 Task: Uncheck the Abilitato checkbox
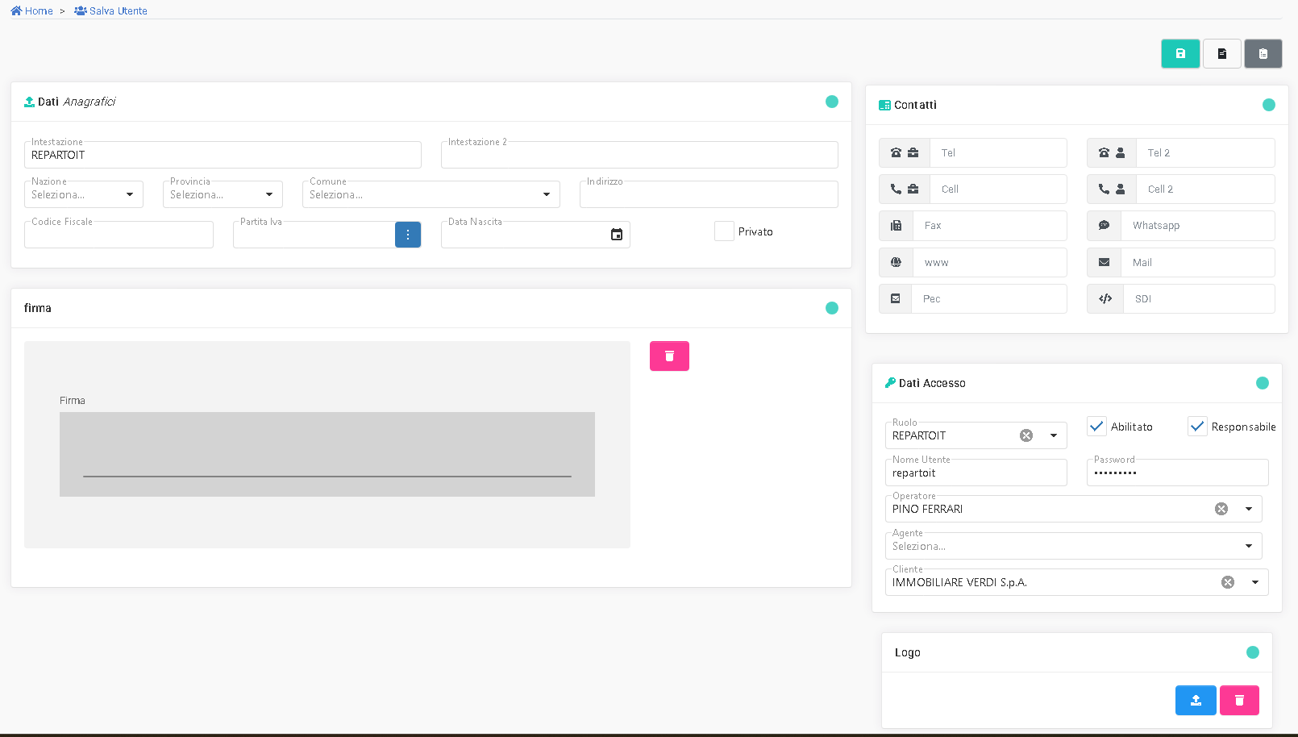1096,427
